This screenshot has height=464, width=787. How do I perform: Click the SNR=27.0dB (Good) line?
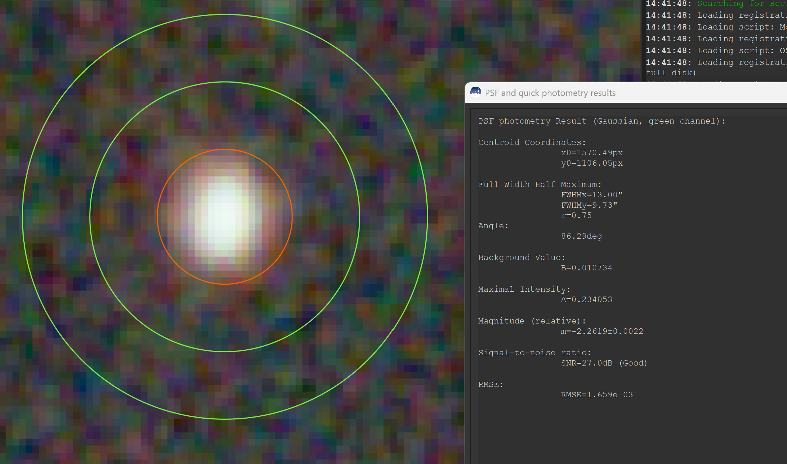pos(604,363)
